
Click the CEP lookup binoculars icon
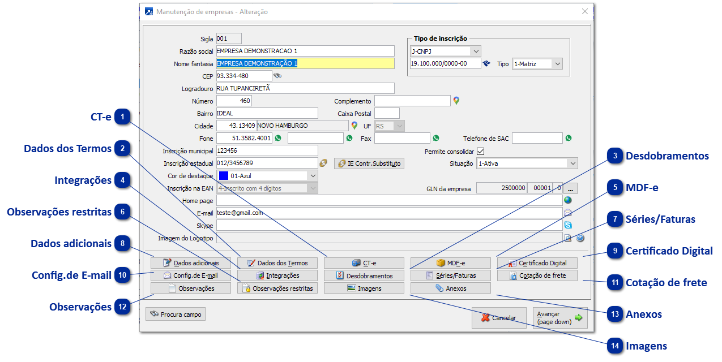(x=277, y=76)
